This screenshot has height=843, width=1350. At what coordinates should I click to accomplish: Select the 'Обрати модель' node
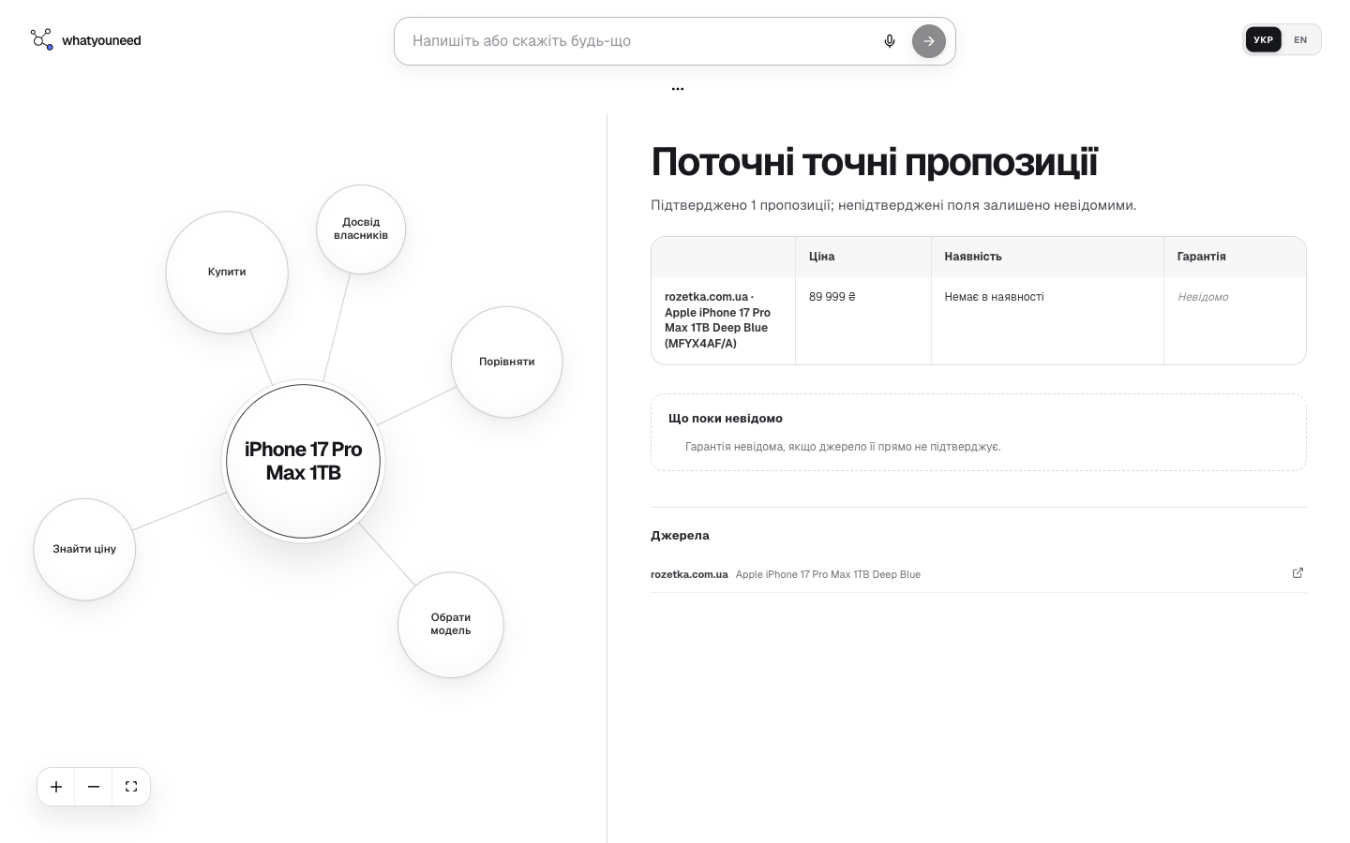point(451,625)
